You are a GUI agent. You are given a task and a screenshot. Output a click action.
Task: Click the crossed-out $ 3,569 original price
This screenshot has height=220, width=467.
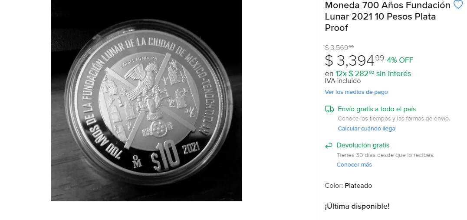pyautogui.click(x=339, y=47)
